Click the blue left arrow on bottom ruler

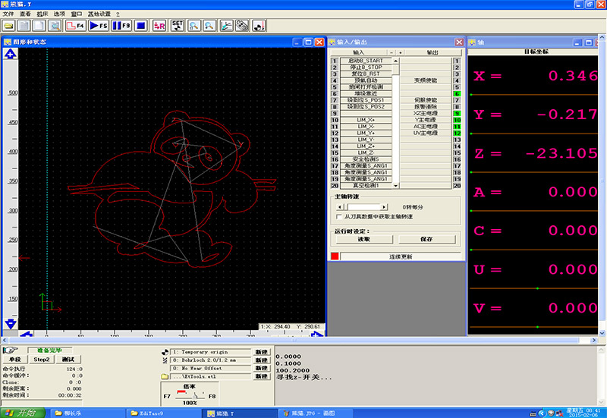tap(26, 334)
